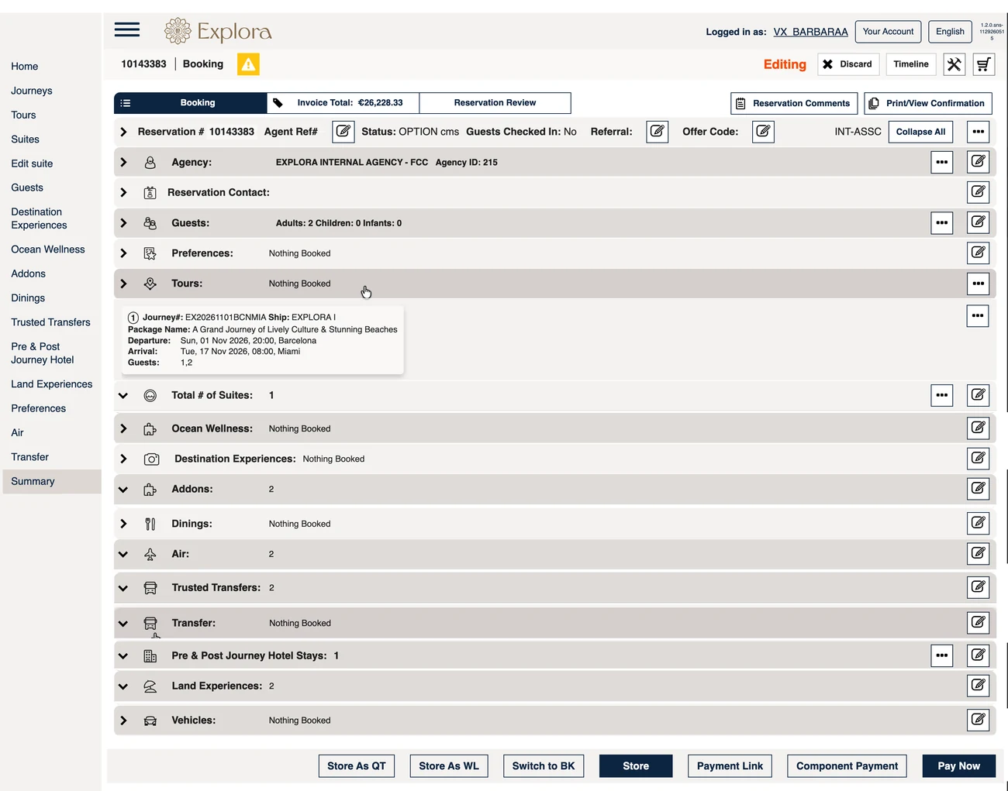Collapse the Land Experiences section
The image size is (1008, 791).
[x=123, y=686]
